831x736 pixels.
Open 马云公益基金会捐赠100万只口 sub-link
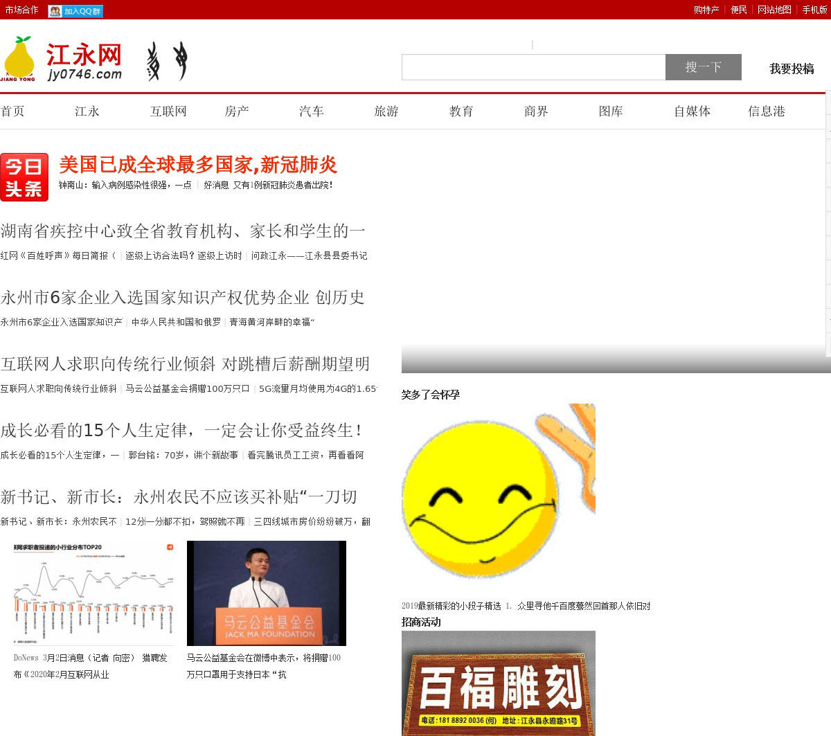coord(188,389)
